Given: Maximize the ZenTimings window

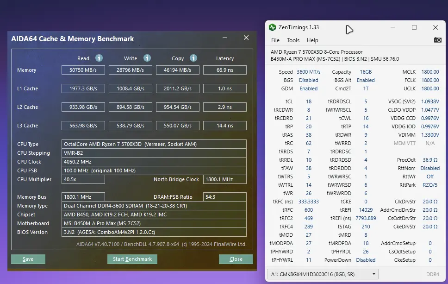Looking at the screenshot, I should (414, 27).
